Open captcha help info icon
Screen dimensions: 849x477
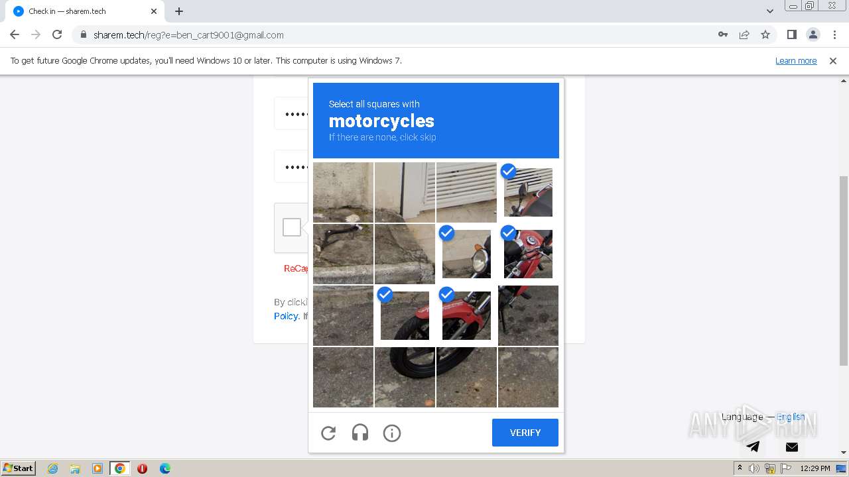pyautogui.click(x=392, y=433)
